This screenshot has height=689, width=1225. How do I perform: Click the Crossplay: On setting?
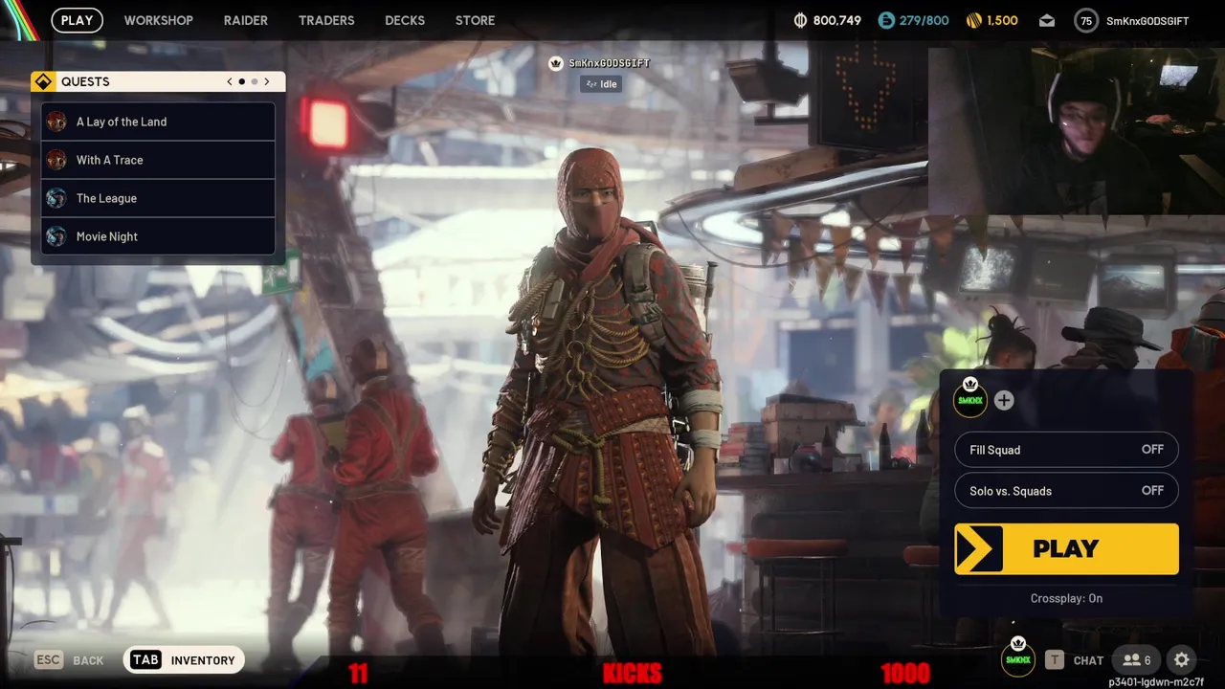(1066, 598)
